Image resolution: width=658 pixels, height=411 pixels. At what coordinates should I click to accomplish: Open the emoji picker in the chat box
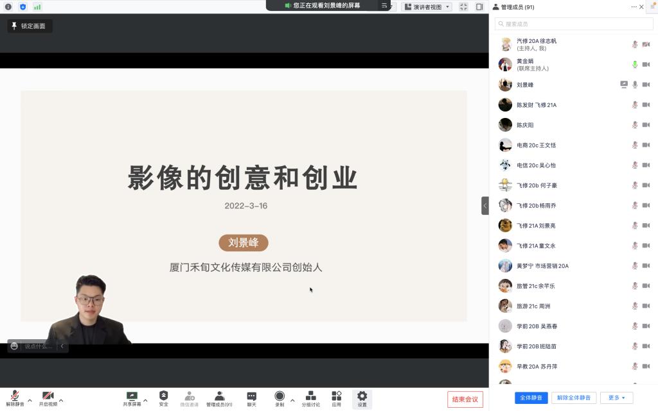click(x=14, y=346)
